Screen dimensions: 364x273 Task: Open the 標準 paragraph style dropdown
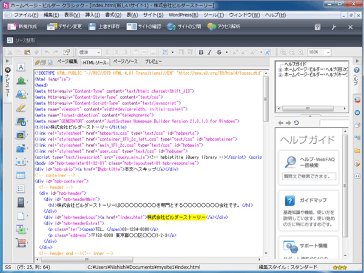[90, 52]
